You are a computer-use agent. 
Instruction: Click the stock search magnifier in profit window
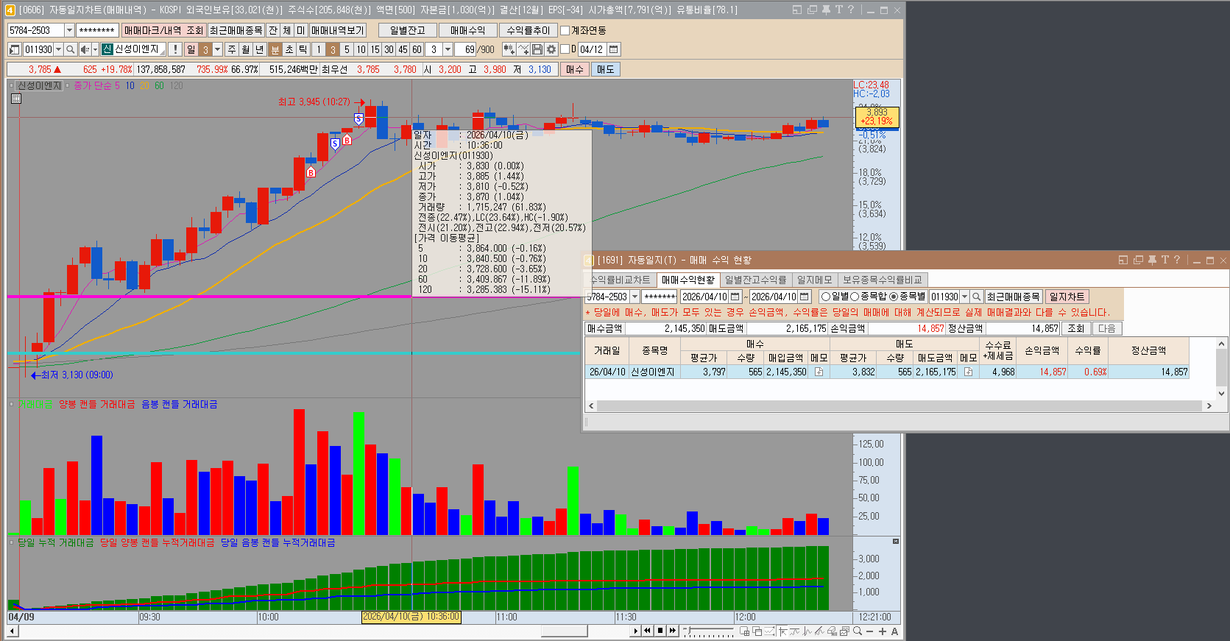977,297
